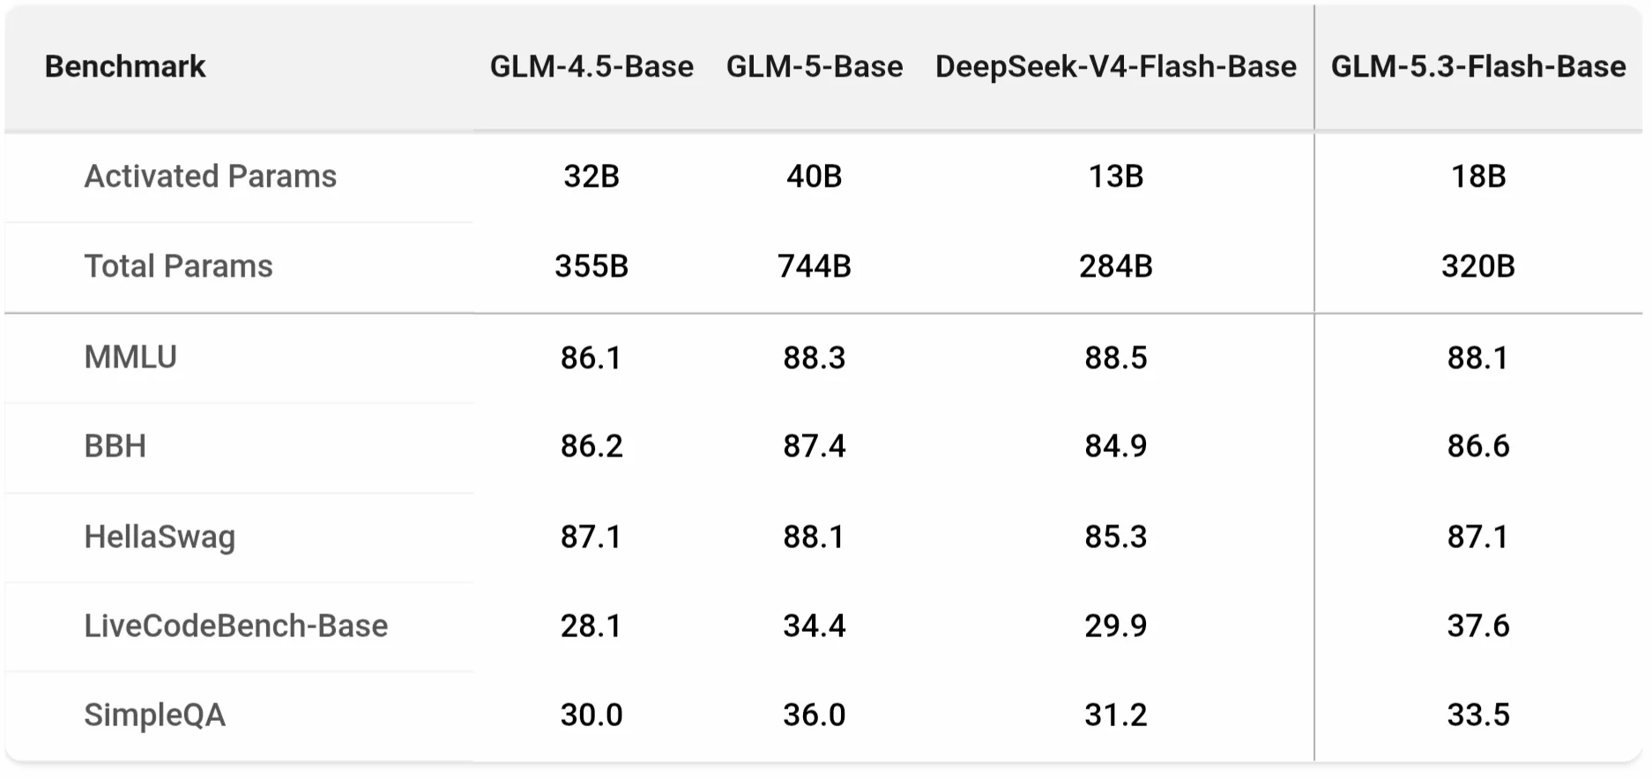Click the MMLU row label
The height and width of the screenshot is (779, 1652).
[130, 357]
